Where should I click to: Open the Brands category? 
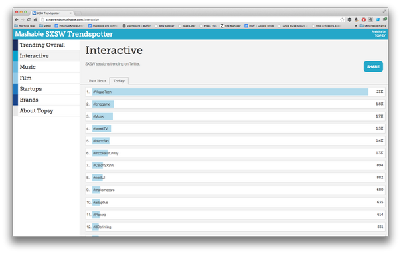pos(47,100)
